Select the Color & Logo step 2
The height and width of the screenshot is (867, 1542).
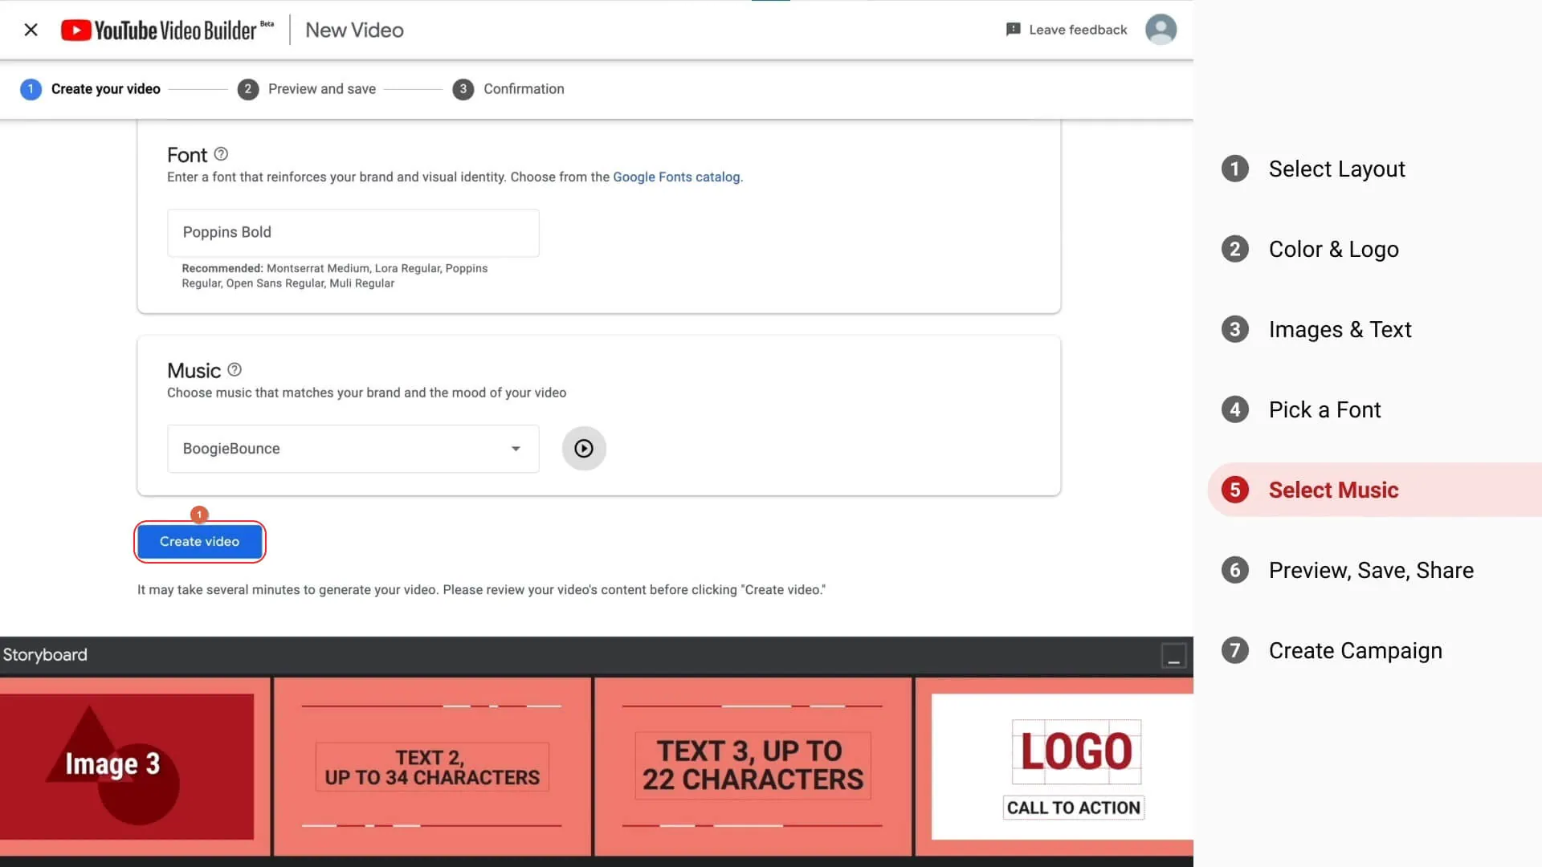(x=1333, y=249)
